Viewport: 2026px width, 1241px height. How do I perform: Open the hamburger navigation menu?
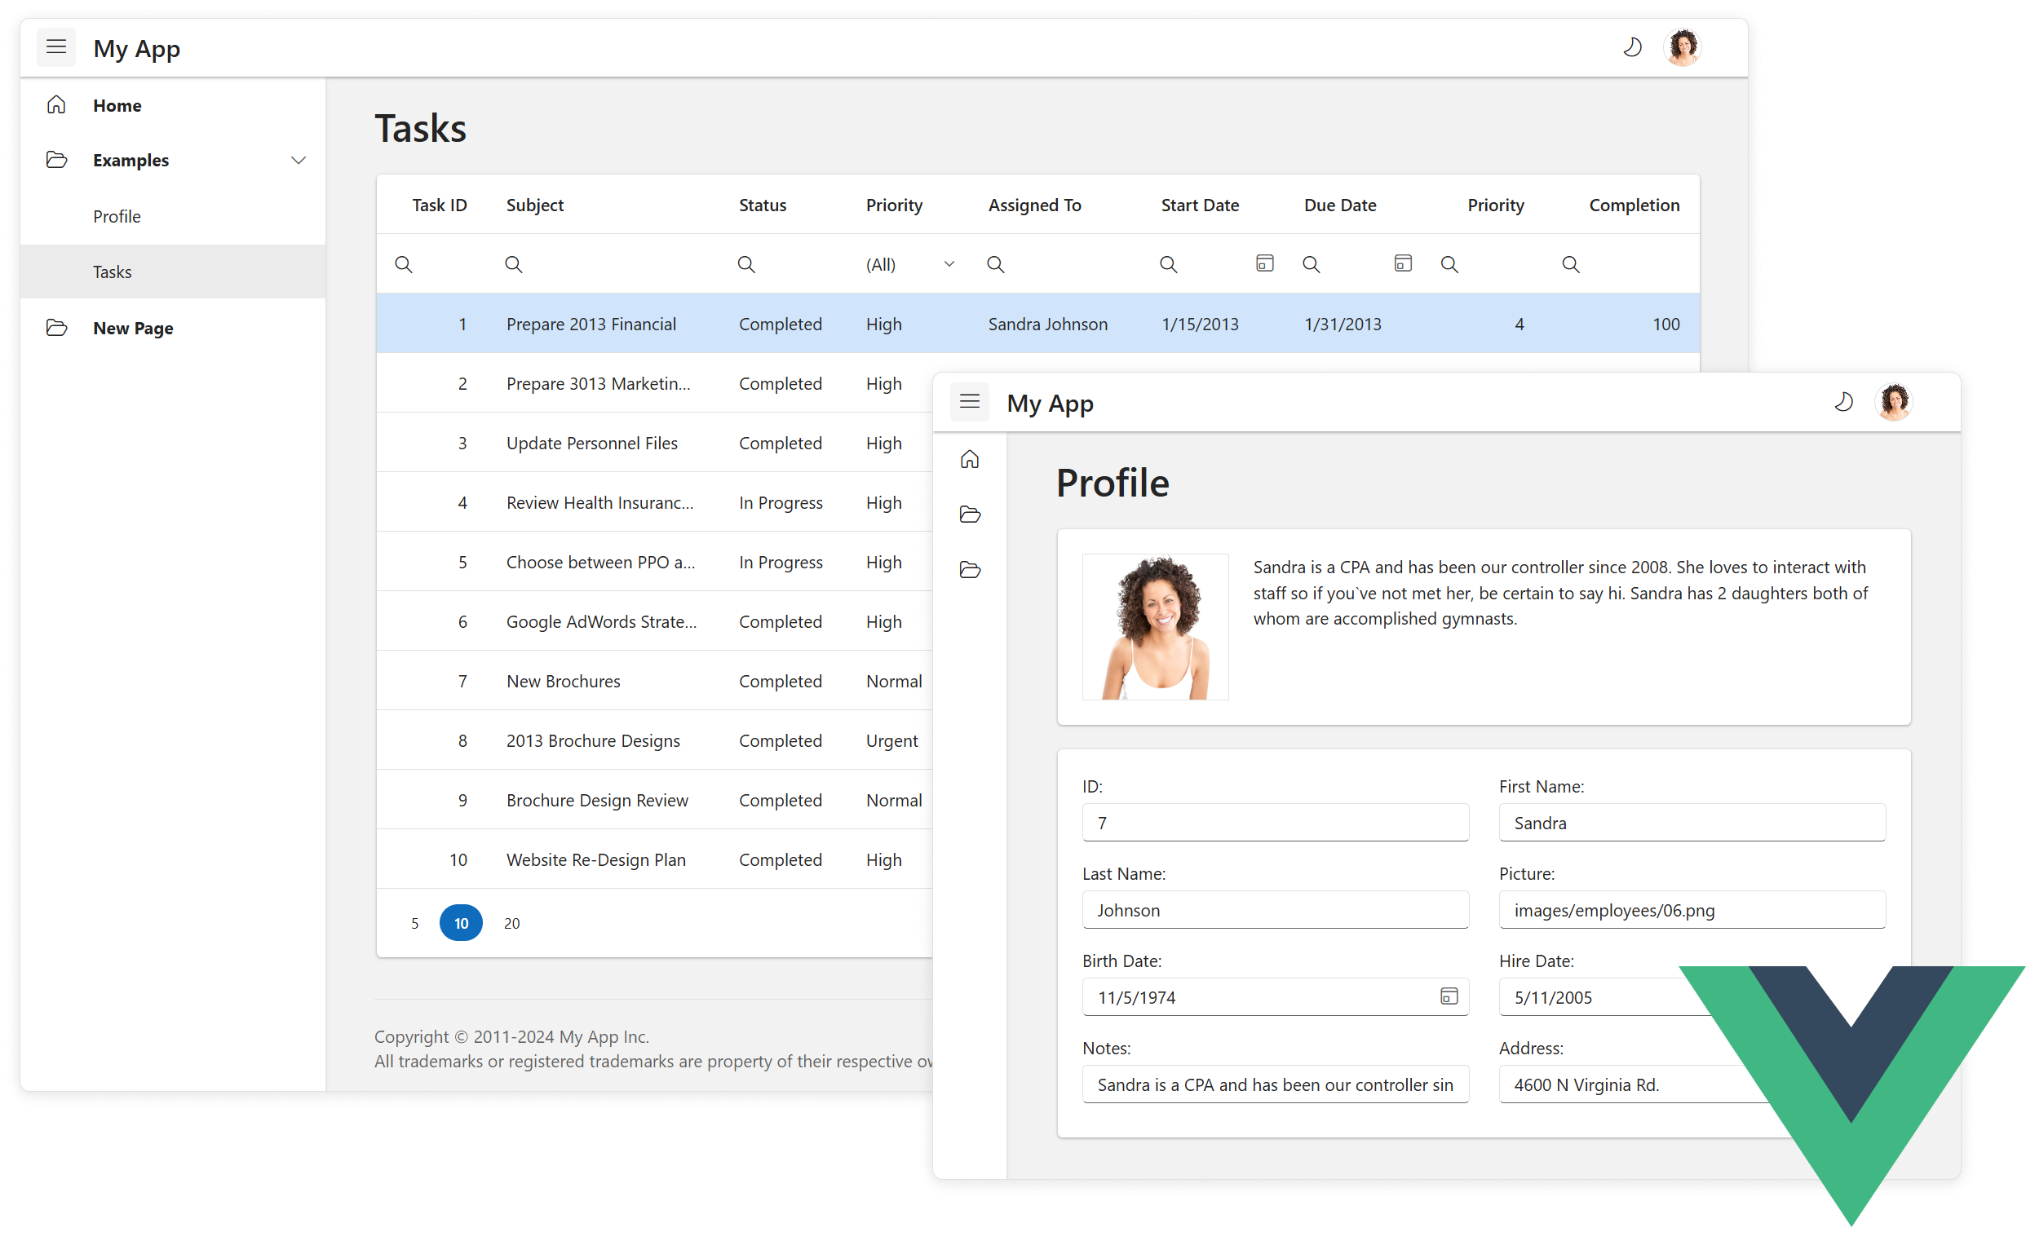(56, 46)
